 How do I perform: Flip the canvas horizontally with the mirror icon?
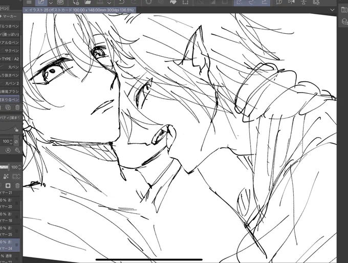[x=291, y=2]
